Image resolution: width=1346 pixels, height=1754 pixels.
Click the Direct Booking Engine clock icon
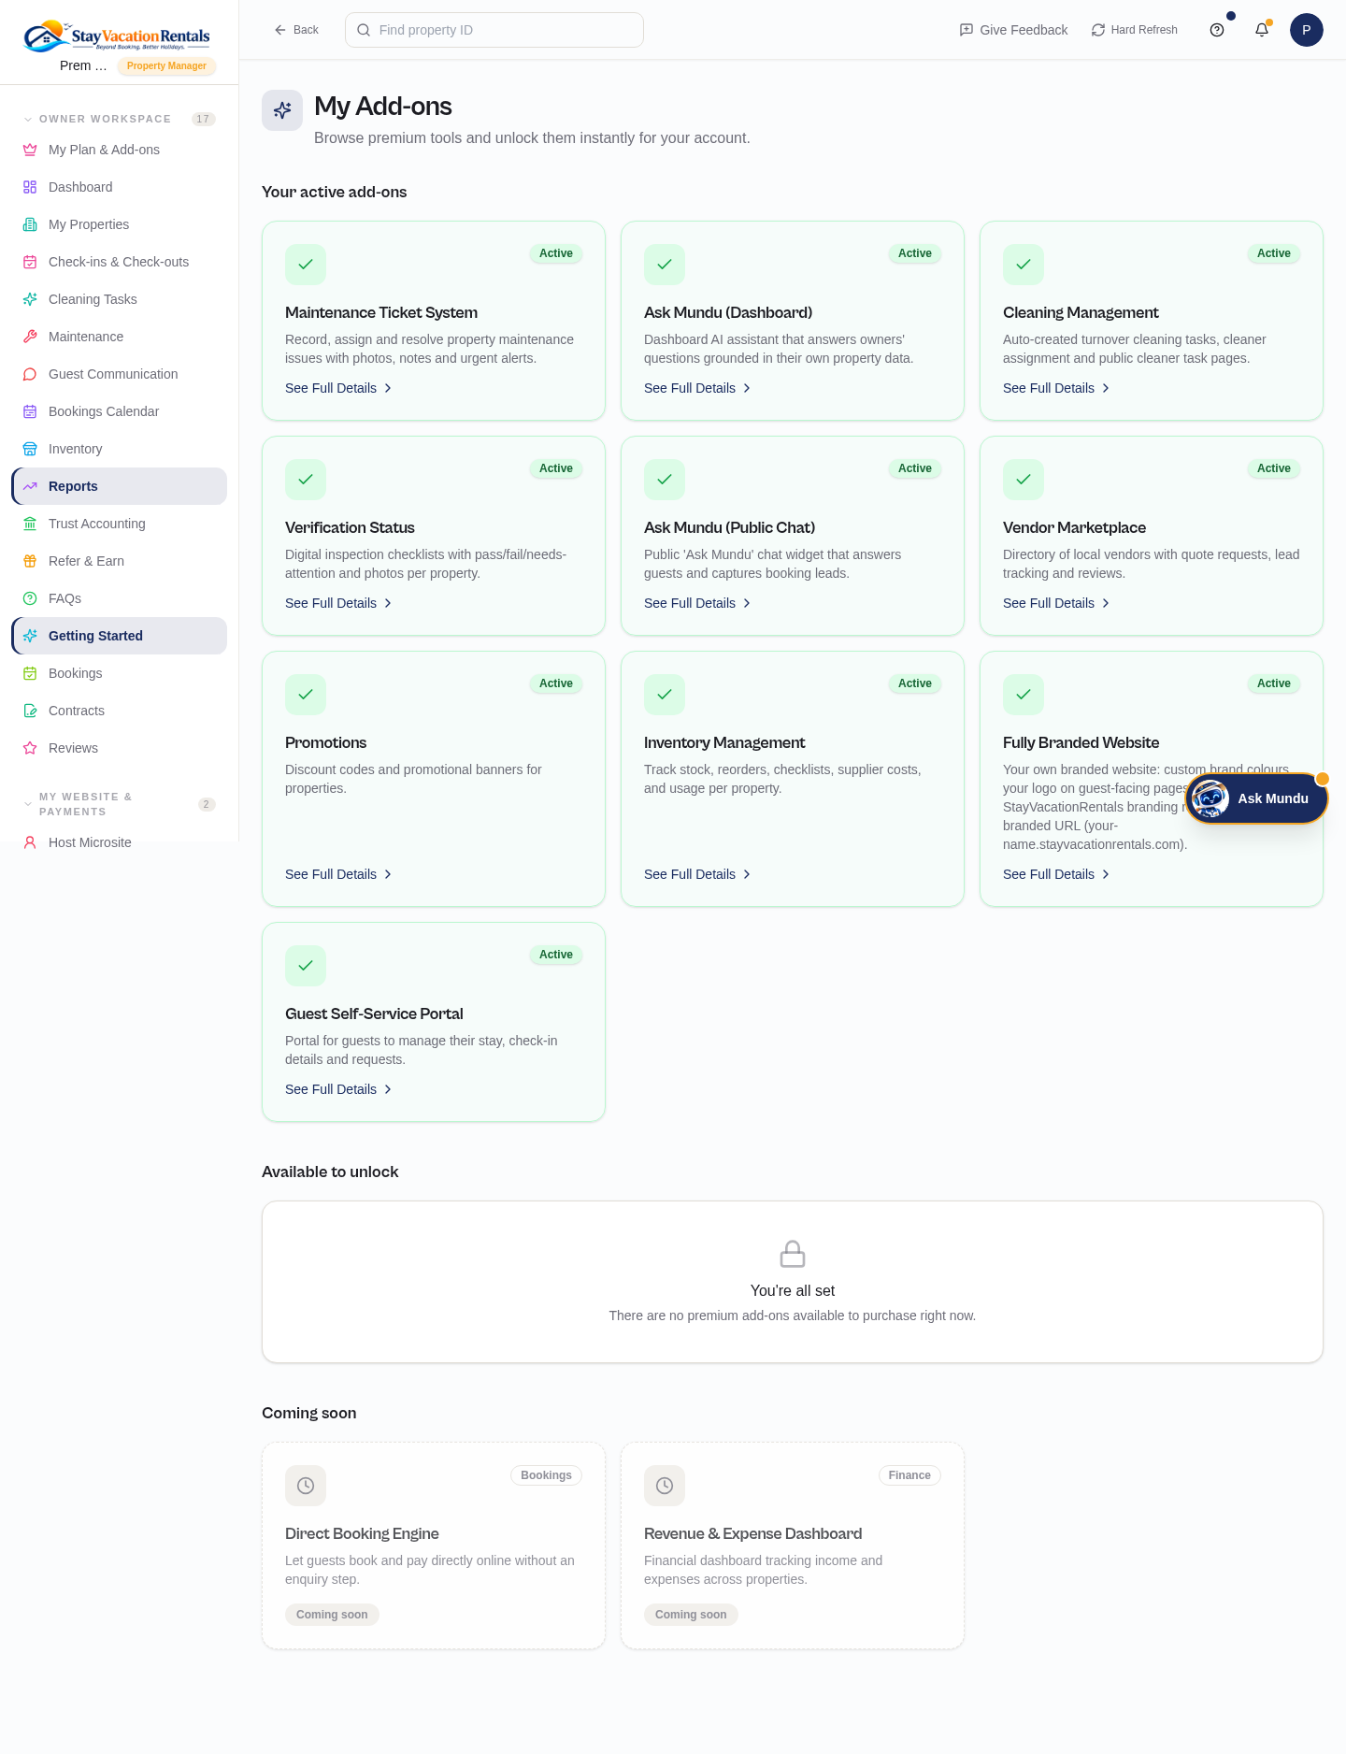coord(306,1486)
